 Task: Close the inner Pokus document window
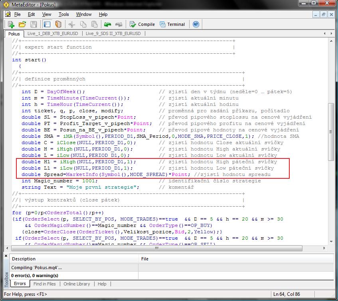[331, 15]
